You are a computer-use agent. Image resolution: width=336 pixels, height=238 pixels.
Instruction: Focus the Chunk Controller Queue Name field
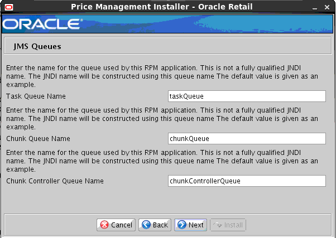click(x=247, y=181)
